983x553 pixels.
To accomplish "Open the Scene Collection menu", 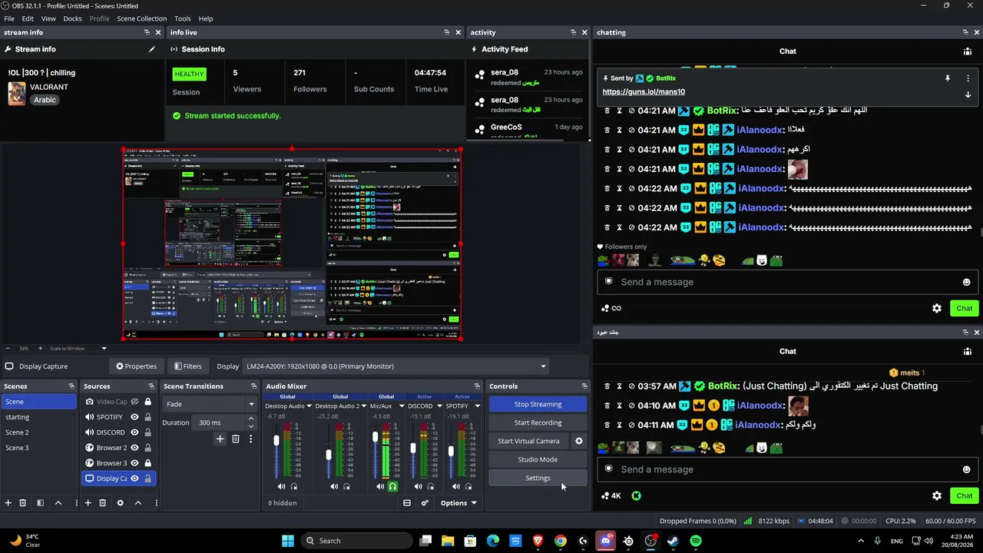I will (x=142, y=18).
